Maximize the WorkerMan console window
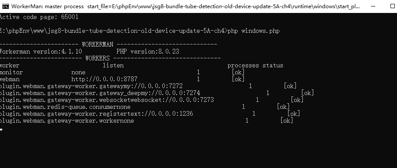 [x=393, y=6]
